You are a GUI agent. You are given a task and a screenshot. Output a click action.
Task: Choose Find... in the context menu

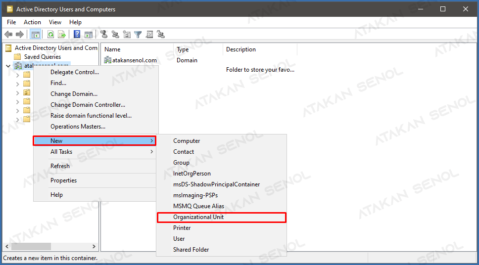click(x=96, y=83)
